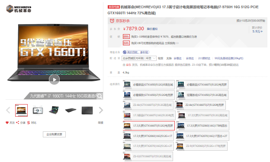Open the 5.9万+ reviews count link
Viewport: 270px width, 162px height.
point(257,32)
